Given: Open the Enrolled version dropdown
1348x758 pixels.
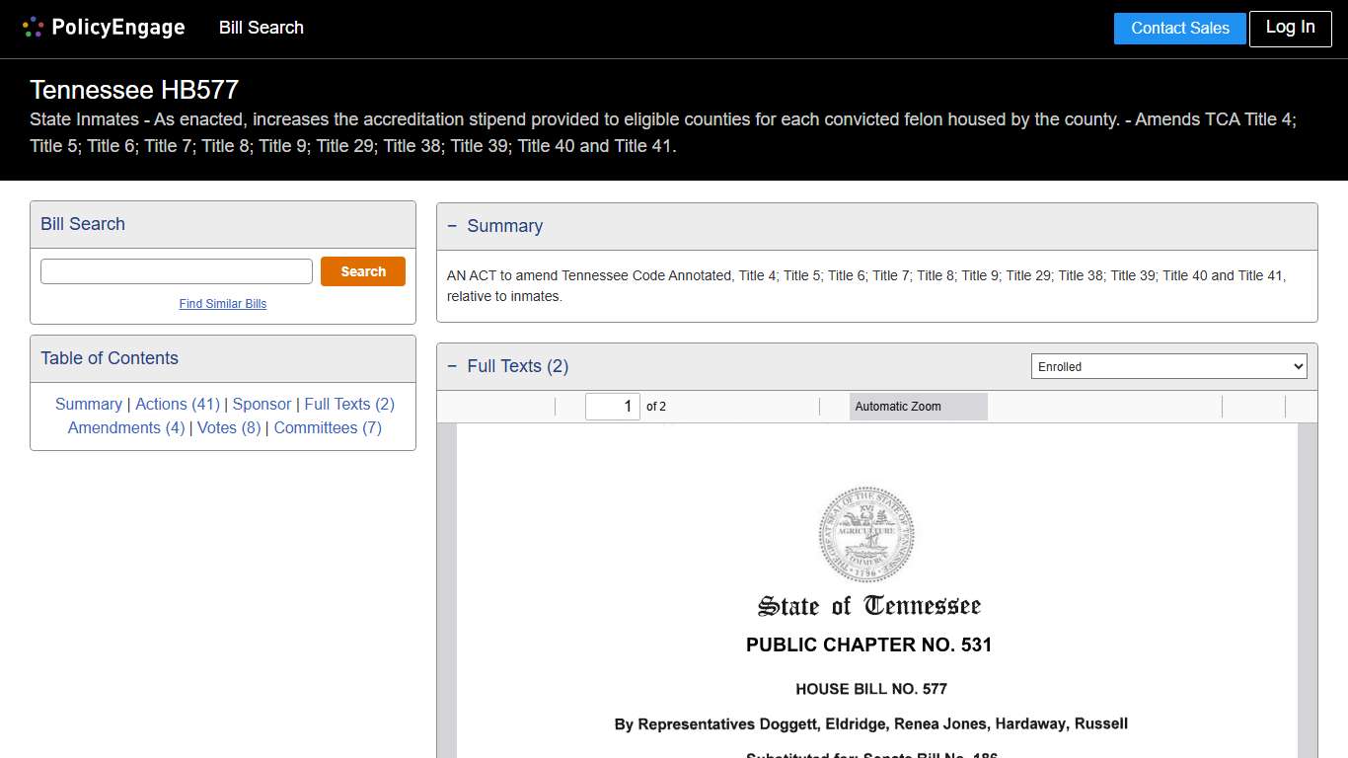Looking at the screenshot, I should click(1168, 366).
